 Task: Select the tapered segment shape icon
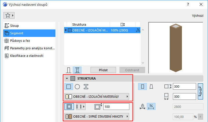[151, 87]
